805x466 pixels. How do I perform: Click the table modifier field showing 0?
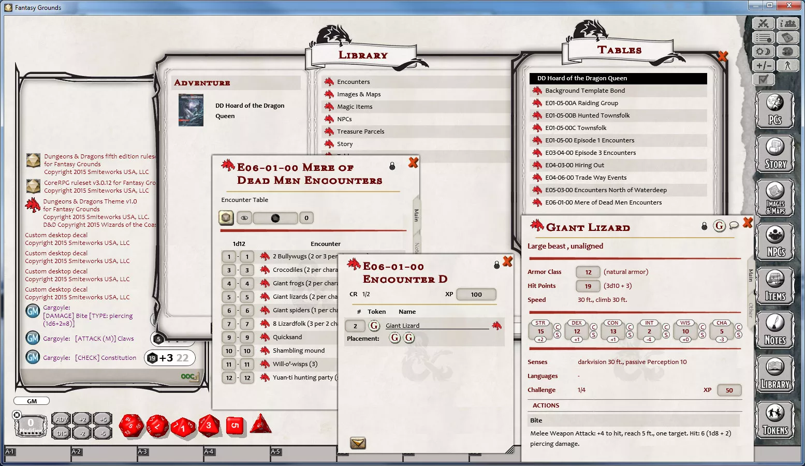point(306,218)
